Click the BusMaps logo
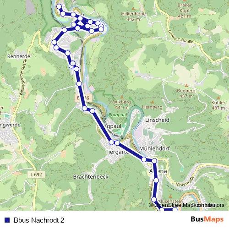This screenshot has height=229, width=229. pyautogui.click(x=207, y=219)
